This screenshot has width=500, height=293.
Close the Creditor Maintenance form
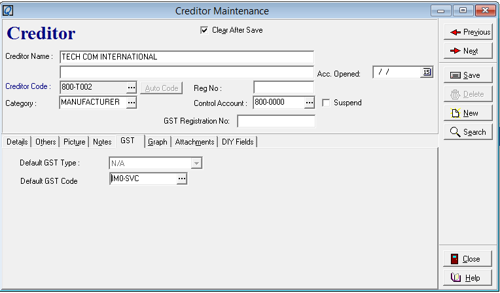point(467,259)
